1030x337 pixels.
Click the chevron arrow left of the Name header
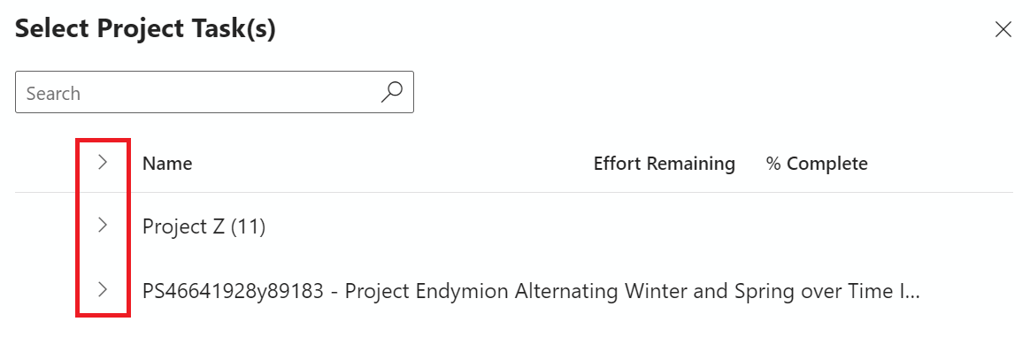pos(103,162)
